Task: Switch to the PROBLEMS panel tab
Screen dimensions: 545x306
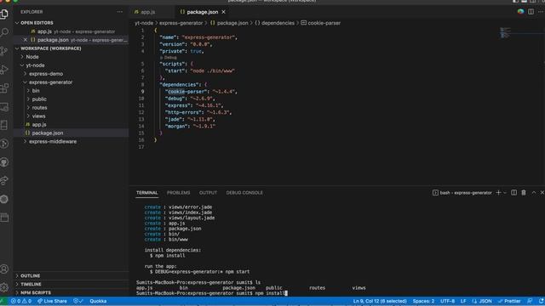Action: pyautogui.click(x=178, y=193)
